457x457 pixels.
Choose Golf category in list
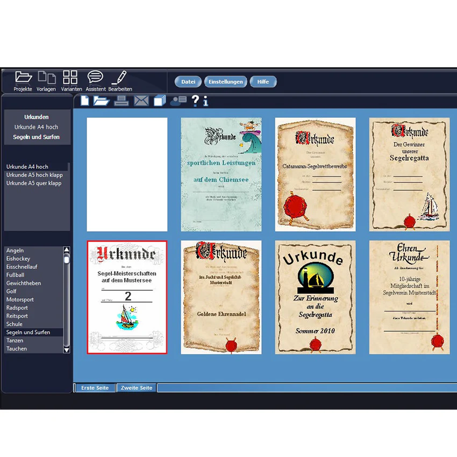coord(33,291)
